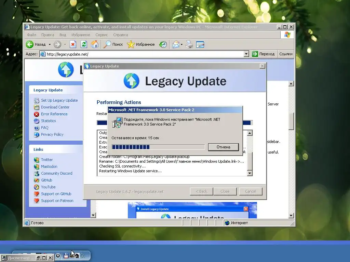Print the page with printer icon
The width and height of the screenshot is (350, 262).
click(x=189, y=44)
